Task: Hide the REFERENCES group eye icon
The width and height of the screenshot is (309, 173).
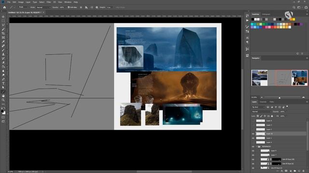Action: [x=253, y=147]
